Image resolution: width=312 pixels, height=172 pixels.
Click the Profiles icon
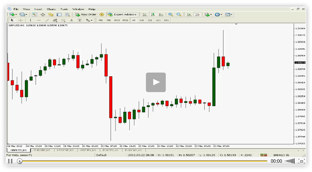click(x=22, y=15)
